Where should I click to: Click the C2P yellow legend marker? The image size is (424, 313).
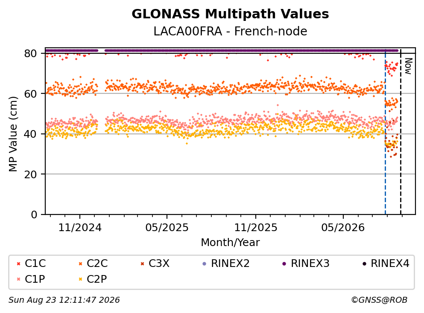tap(80, 279)
